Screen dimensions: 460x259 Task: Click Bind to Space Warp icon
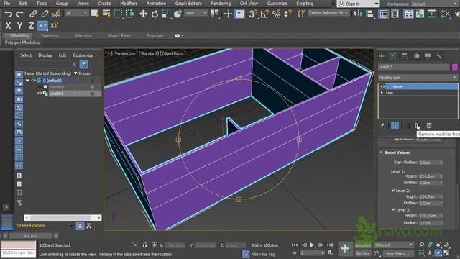click(x=56, y=14)
